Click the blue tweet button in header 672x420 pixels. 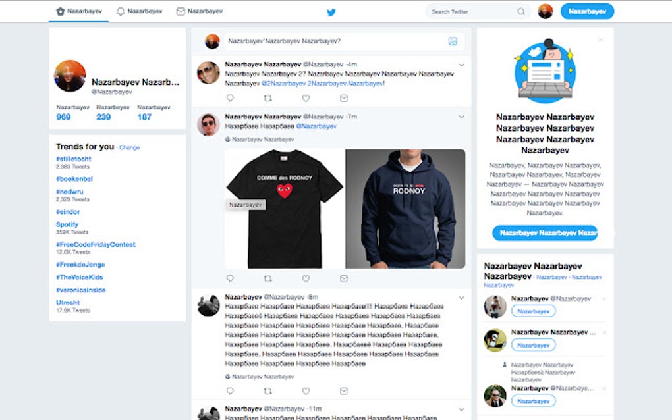click(587, 11)
